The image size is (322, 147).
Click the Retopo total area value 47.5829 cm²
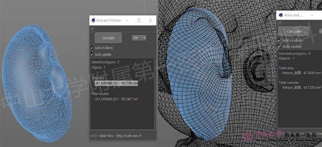(301, 73)
